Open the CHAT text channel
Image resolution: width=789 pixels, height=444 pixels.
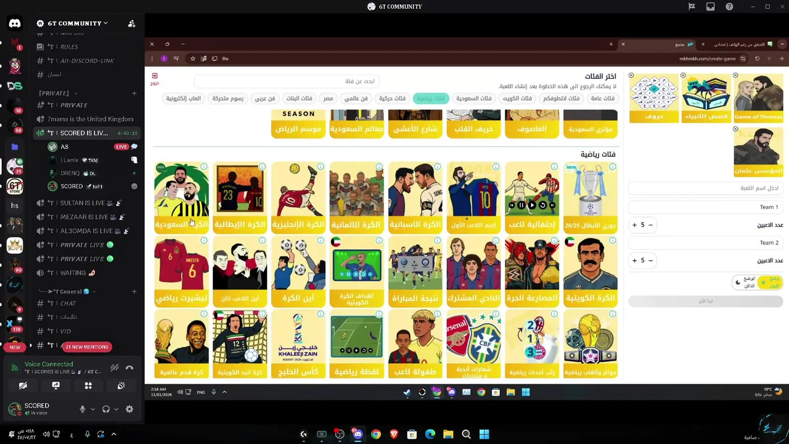coord(68,303)
